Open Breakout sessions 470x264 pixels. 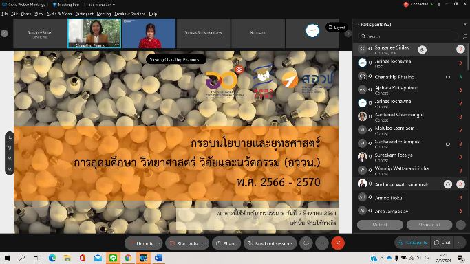(270, 243)
